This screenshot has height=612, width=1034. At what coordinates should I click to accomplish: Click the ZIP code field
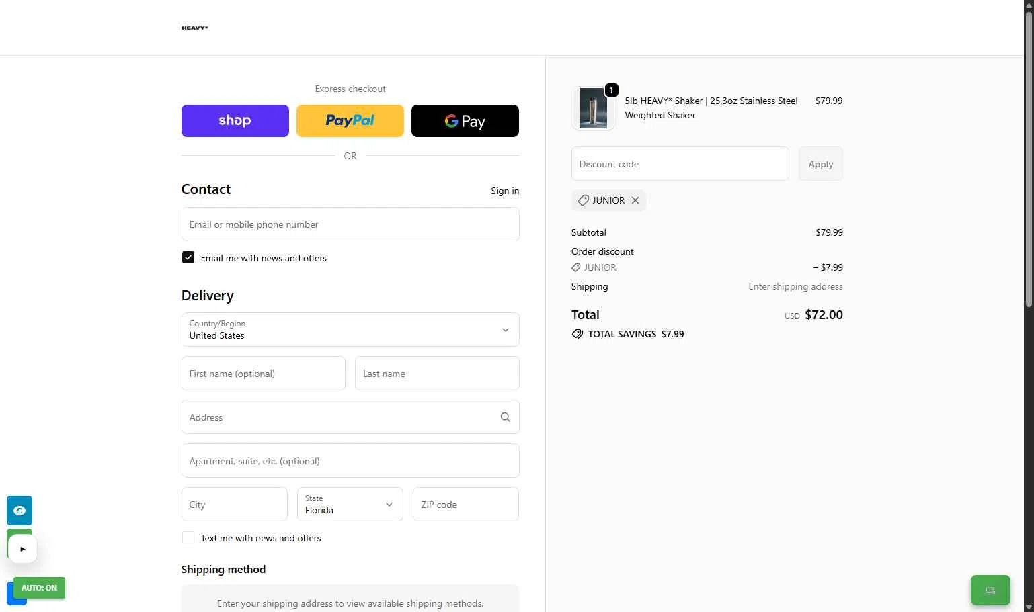click(x=466, y=505)
